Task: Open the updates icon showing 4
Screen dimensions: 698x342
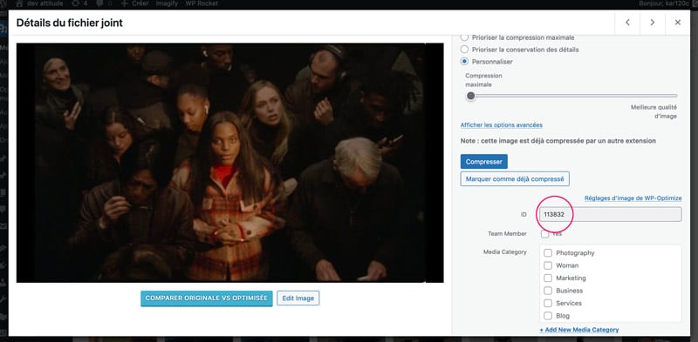Action: point(75,3)
